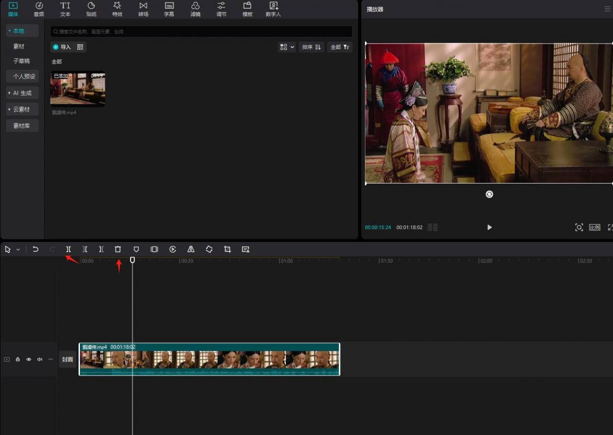Screen dimensions: 613x435
Task: Open the selection tool dropdown arrow
Action: coord(18,250)
